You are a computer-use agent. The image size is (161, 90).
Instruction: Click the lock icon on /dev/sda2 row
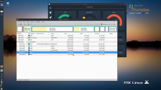[x=27, y=38]
